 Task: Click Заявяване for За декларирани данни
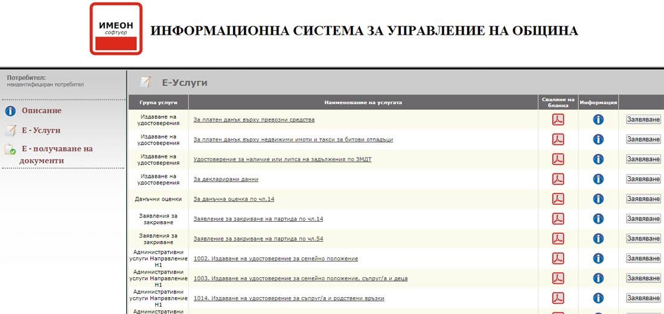(x=643, y=179)
